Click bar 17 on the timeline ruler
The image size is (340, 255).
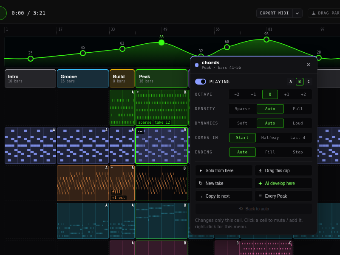[x=60, y=29]
